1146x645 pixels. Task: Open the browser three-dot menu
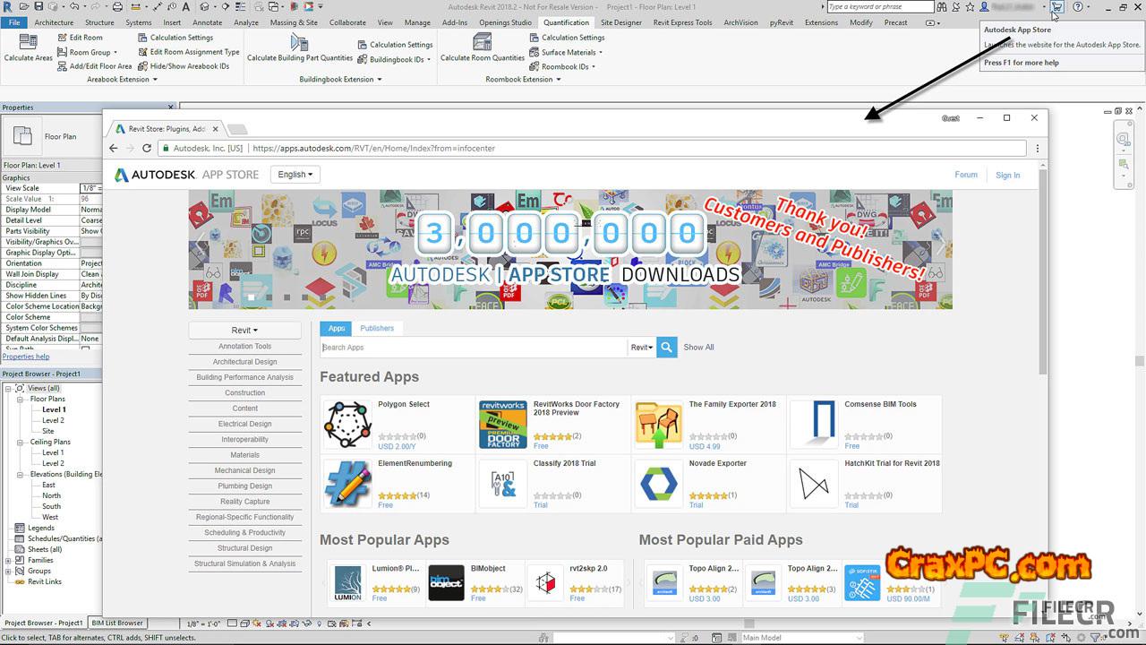pos(1038,149)
